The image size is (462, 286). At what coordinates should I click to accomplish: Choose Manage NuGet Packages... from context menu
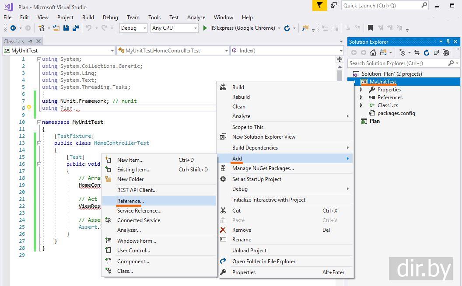(x=262, y=168)
